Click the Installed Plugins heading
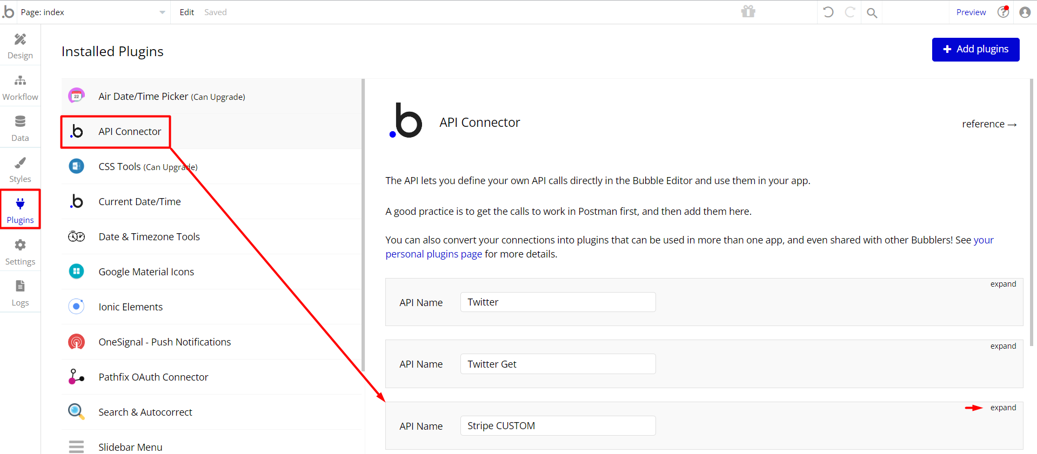 pos(112,51)
